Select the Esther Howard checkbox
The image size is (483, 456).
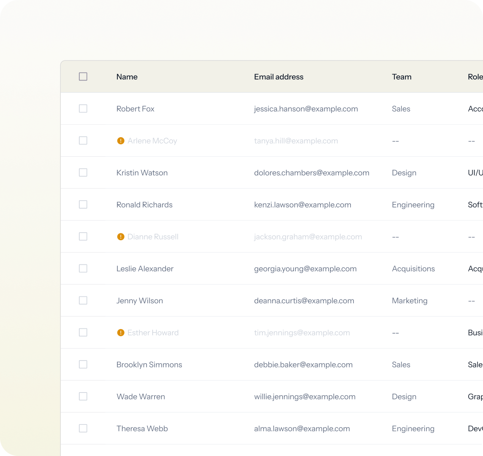83,332
